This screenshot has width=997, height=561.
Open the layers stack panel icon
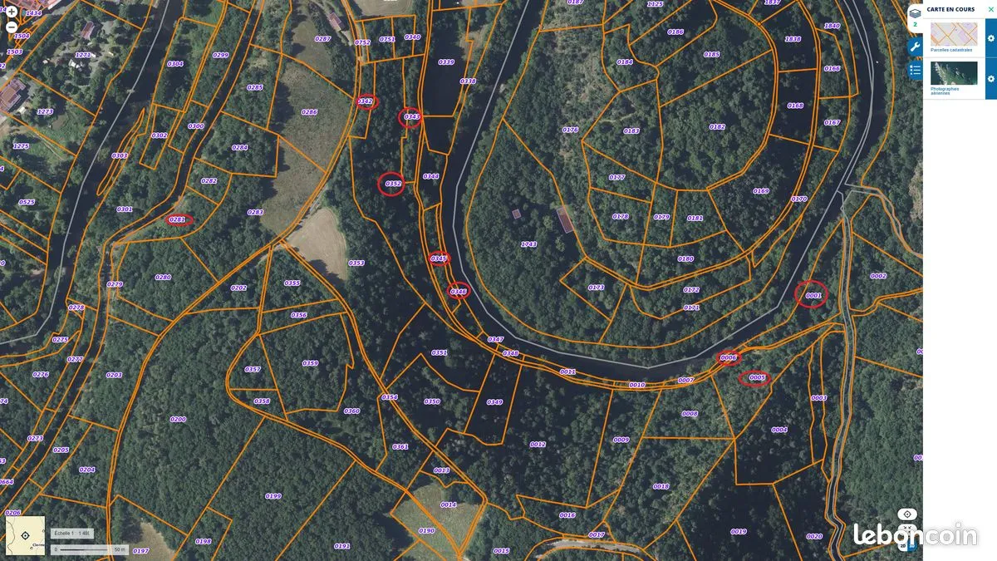915,15
